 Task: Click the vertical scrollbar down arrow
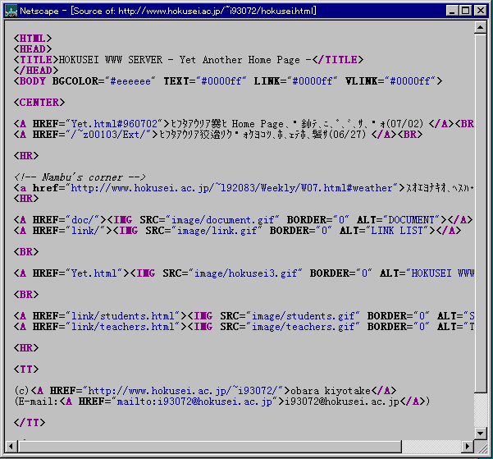(481, 434)
